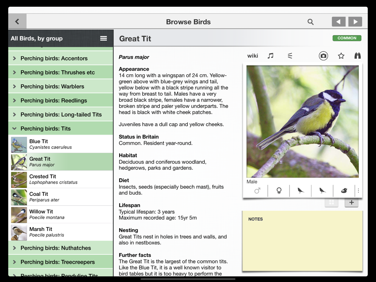Viewport: 376px width, 282px height.
Task: Open the hamburger menu beside All Birds
Action: 104,38
